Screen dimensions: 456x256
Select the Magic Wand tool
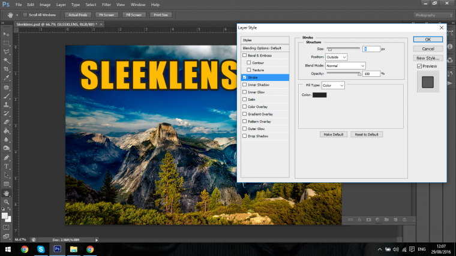tap(6, 61)
